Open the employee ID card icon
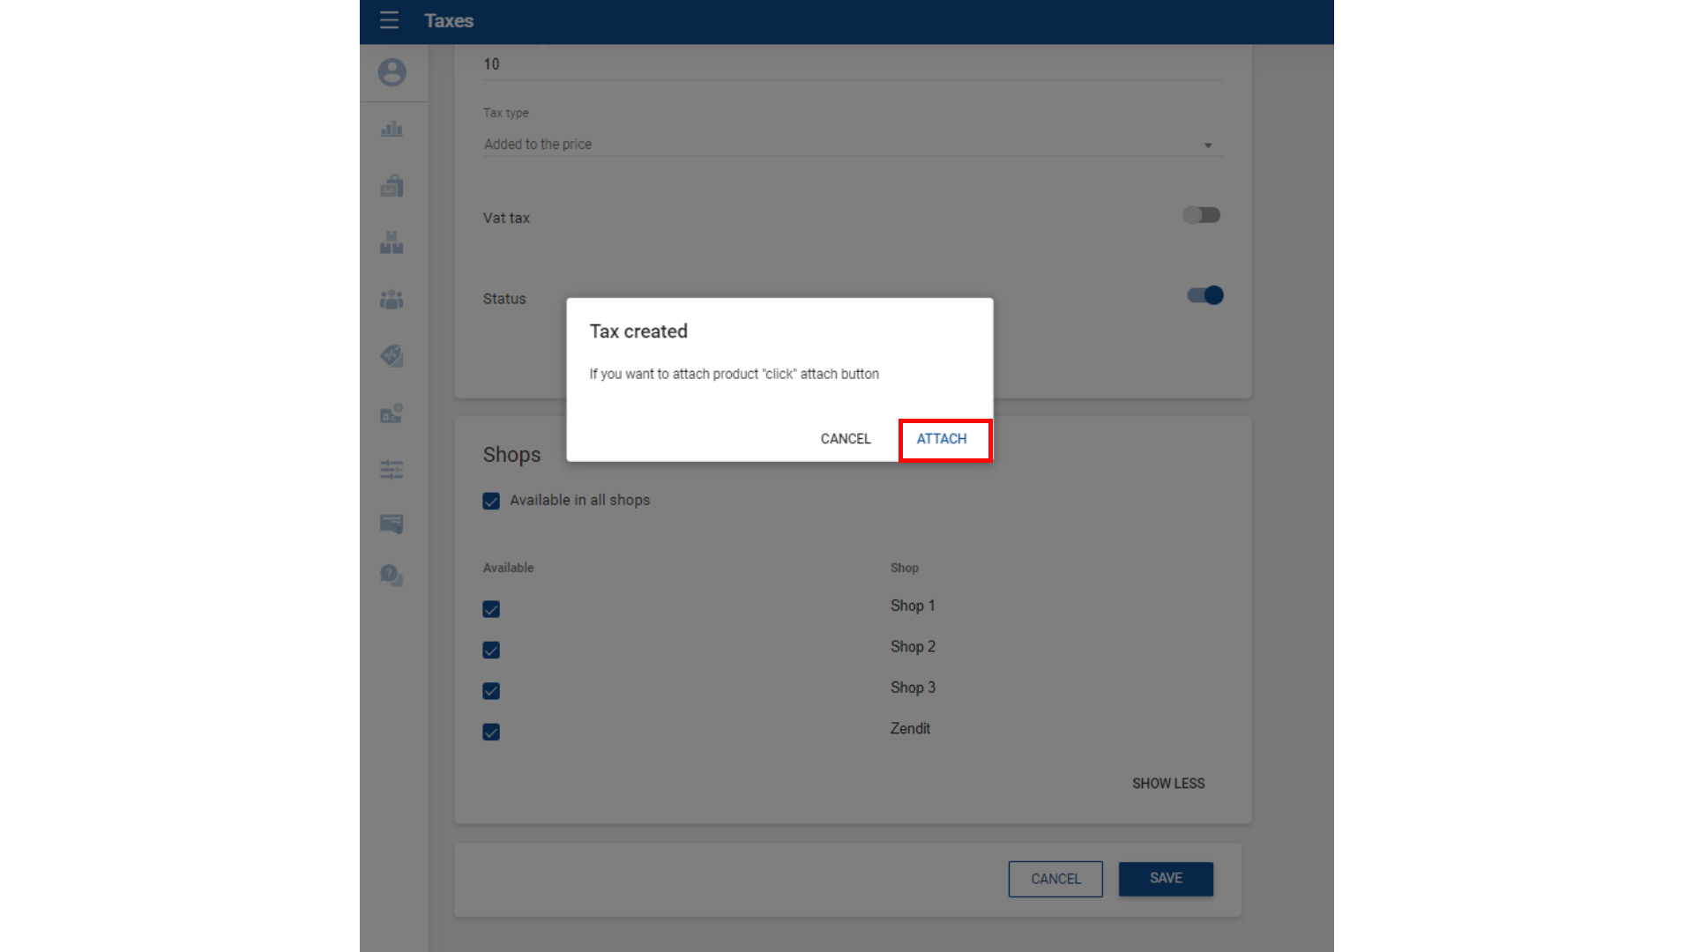 [392, 413]
